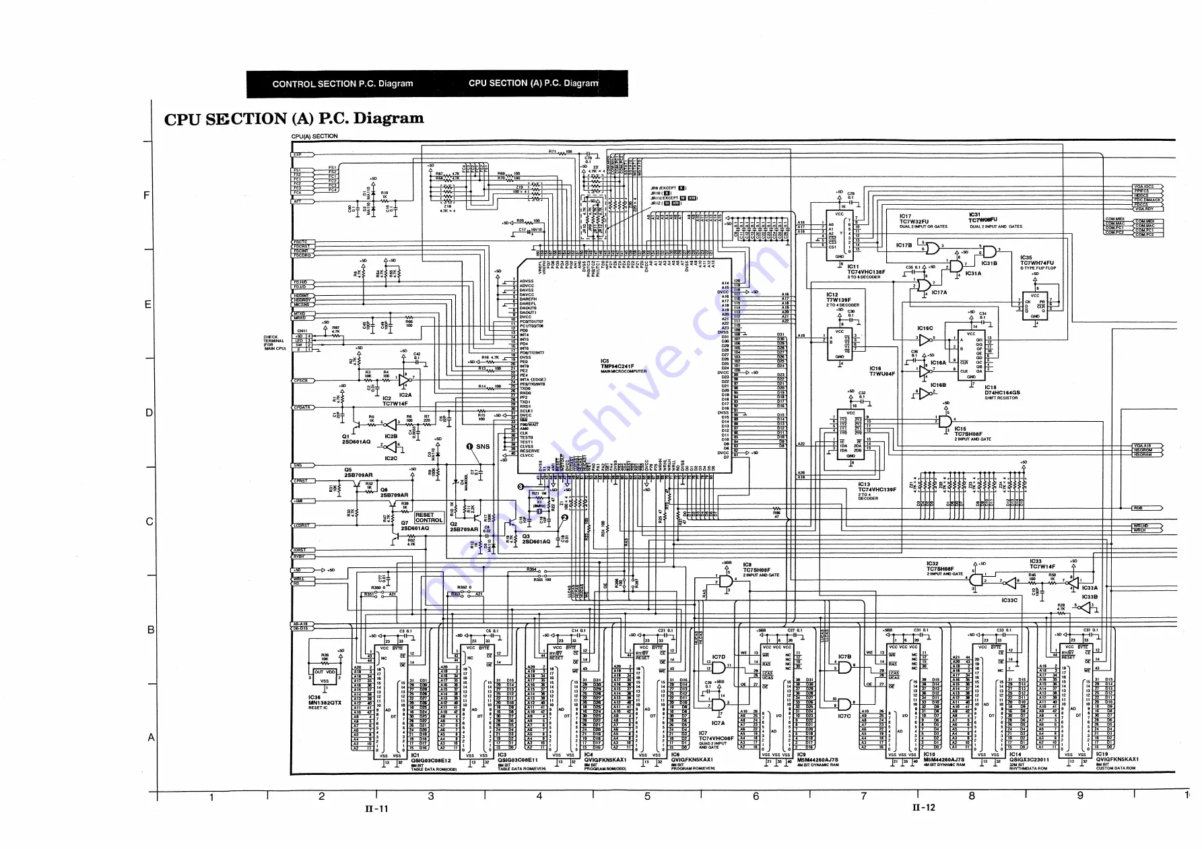Click the IC7B AND gate symbol
This screenshot has width=1202, height=849.
click(844, 667)
